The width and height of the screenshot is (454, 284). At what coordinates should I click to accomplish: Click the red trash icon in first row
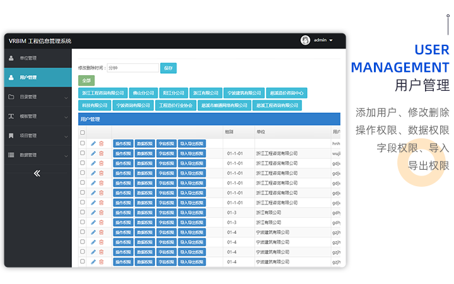(x=101, y=144)
